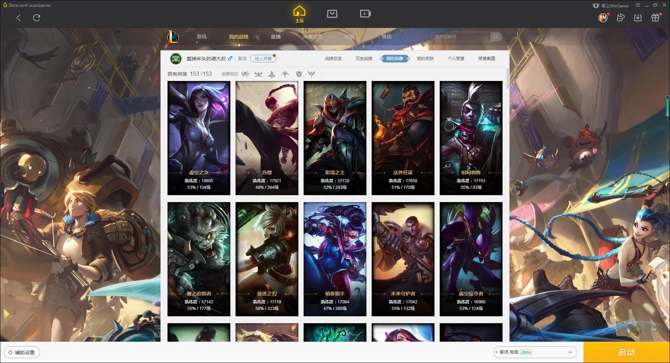Filter heroes by support role icon
This screenshot has height=363, width=670.
[312, 74]
